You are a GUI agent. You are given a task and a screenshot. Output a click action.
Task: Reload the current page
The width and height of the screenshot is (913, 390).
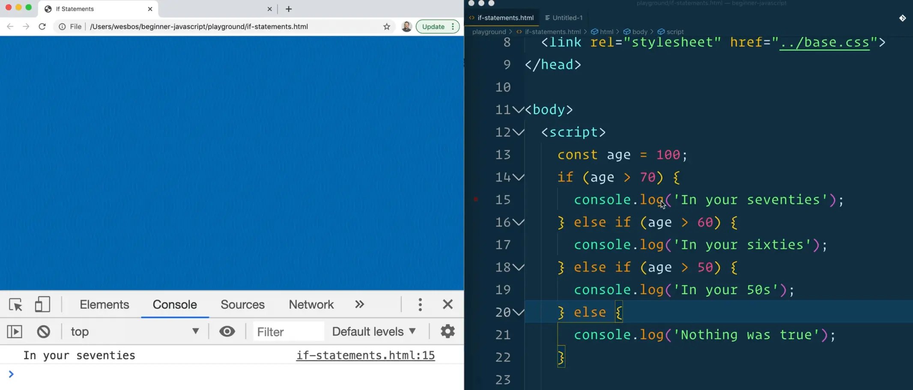coord(42,26)
